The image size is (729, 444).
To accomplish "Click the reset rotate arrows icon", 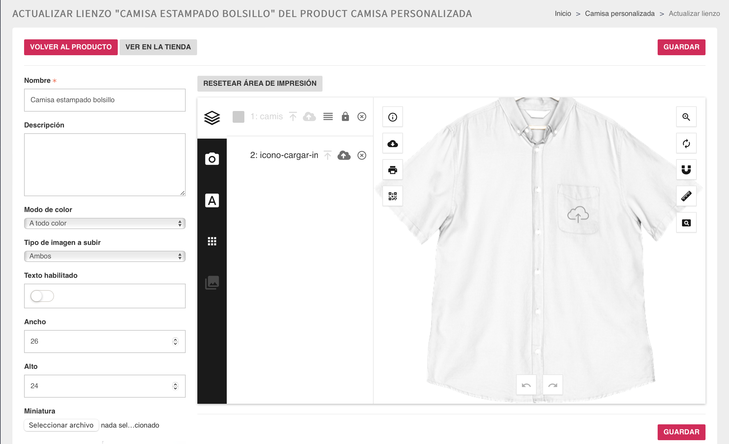I will (x=686, y=144).
